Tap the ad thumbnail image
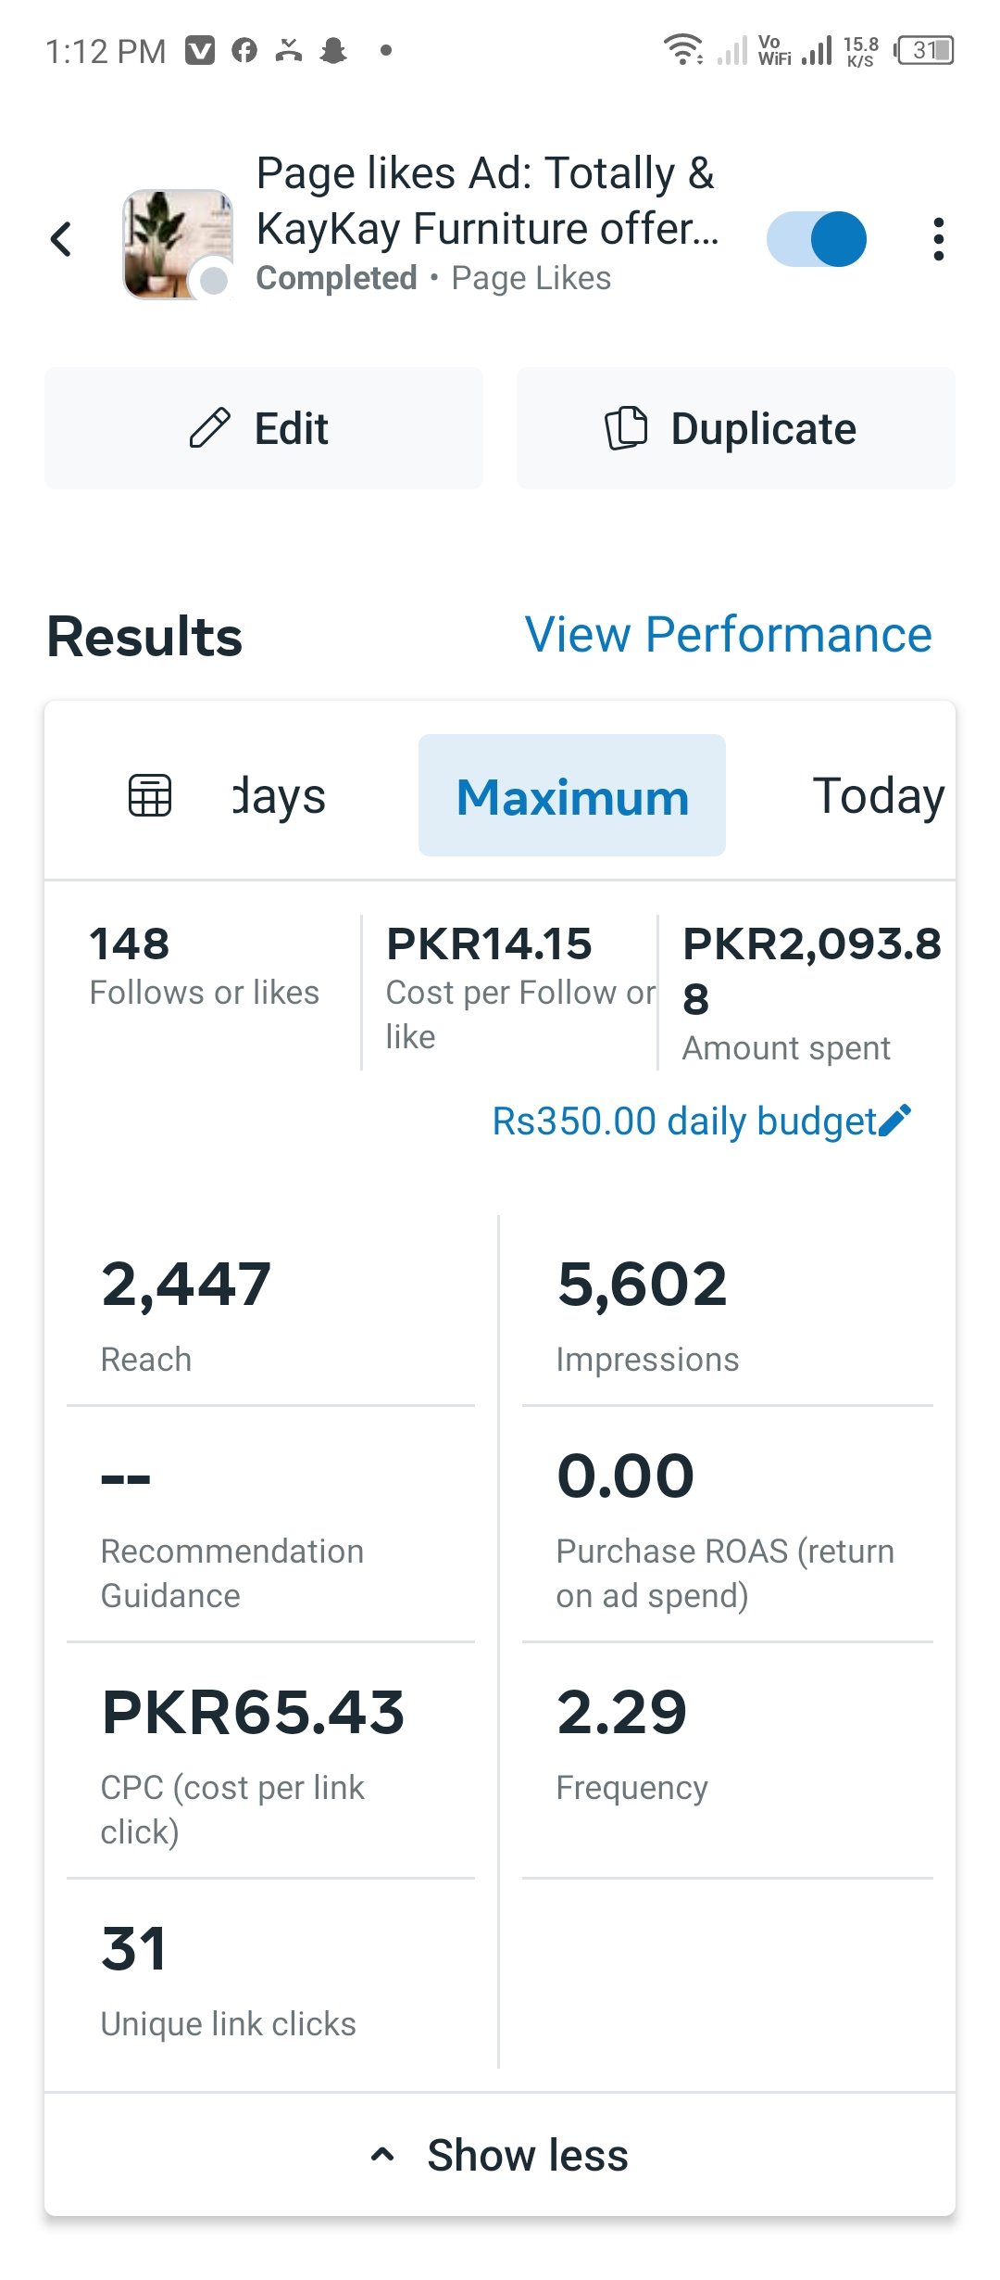This screenshot has width=1000, height=2280. click(177, 244)
